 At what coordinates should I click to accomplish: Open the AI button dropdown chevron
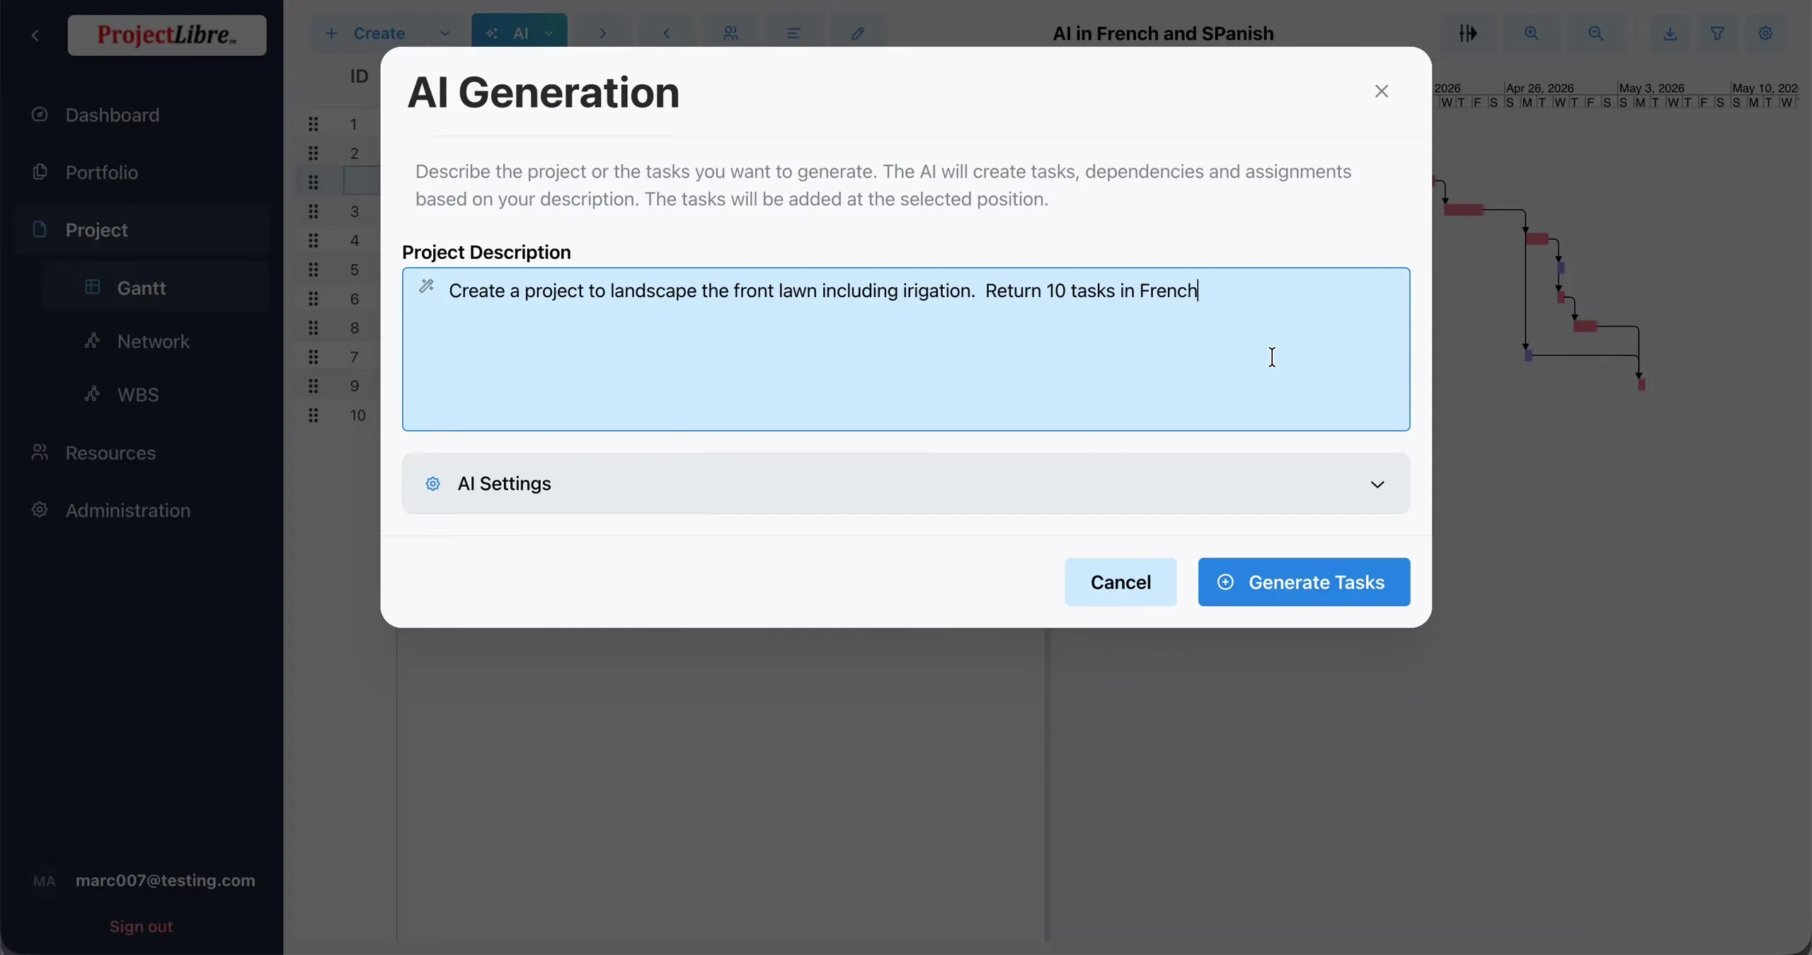pos(549,33)
